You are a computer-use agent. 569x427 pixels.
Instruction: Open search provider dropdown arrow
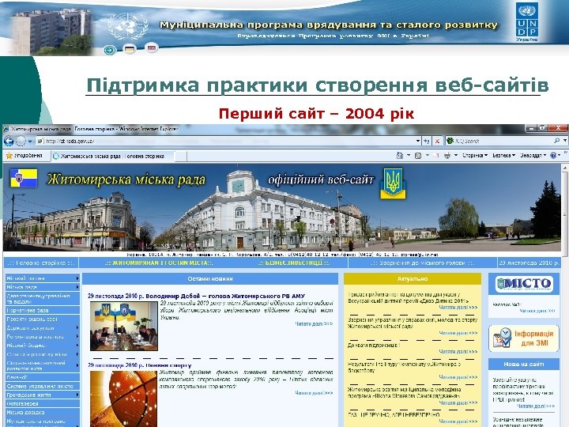565,141
